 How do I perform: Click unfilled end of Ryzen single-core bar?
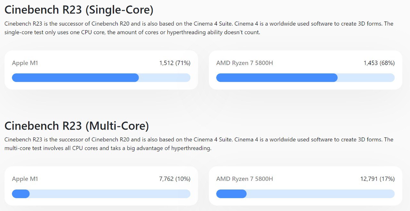click(366, 78)
